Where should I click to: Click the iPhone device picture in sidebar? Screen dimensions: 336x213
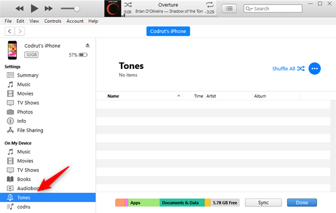[12, 50]
